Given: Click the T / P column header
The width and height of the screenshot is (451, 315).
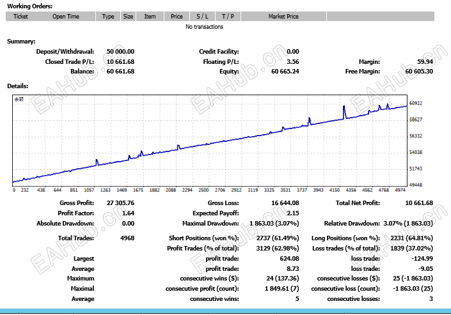Looking at the screenshot, I should coord(228,17).
